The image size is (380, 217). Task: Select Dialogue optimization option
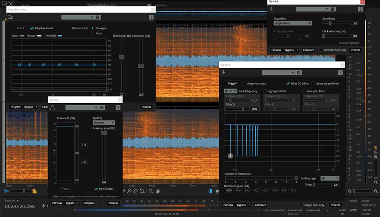[92, 28]
